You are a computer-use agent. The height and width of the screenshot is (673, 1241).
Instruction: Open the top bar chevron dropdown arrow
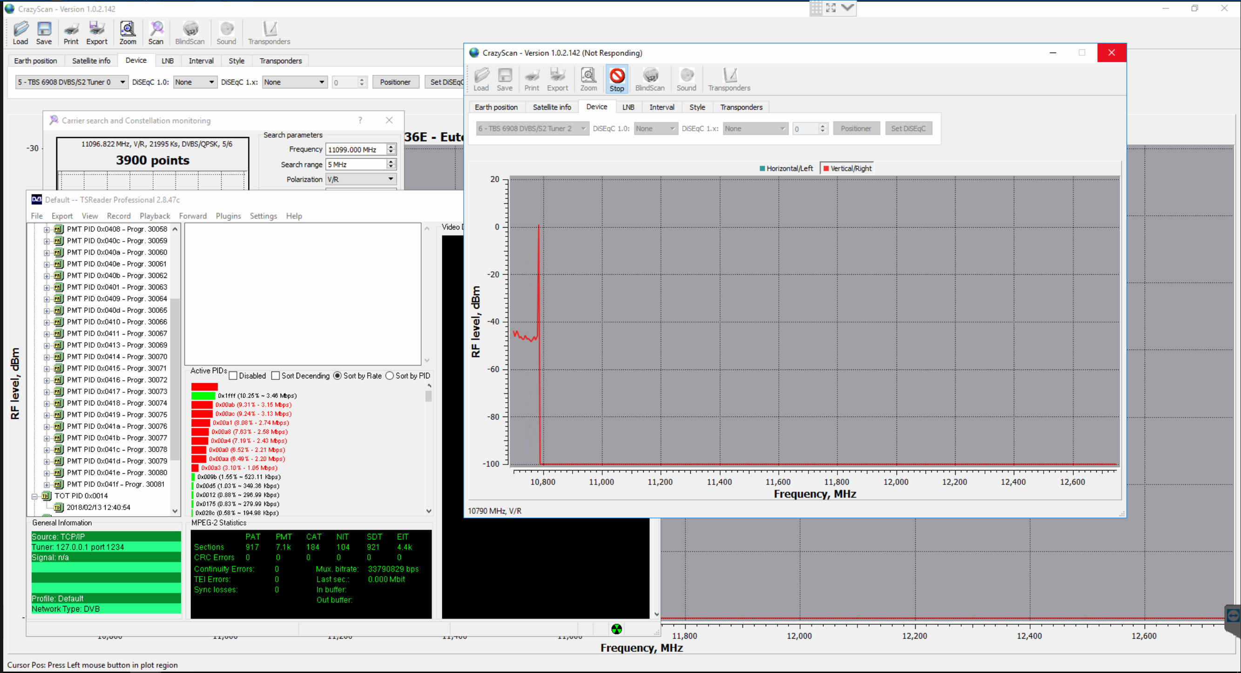tap(848, 8)
